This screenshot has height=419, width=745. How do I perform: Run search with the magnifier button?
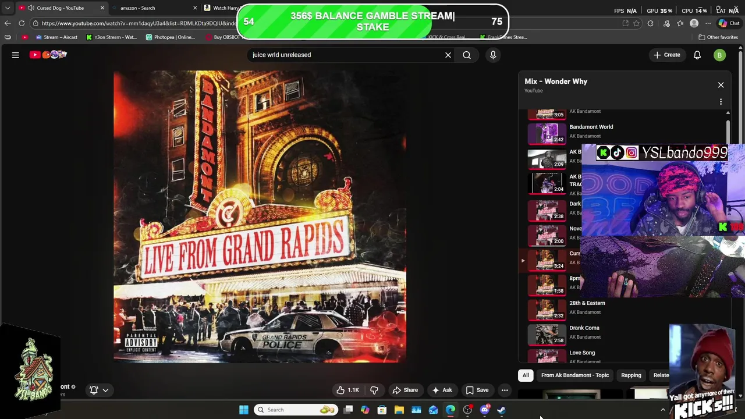467,55
